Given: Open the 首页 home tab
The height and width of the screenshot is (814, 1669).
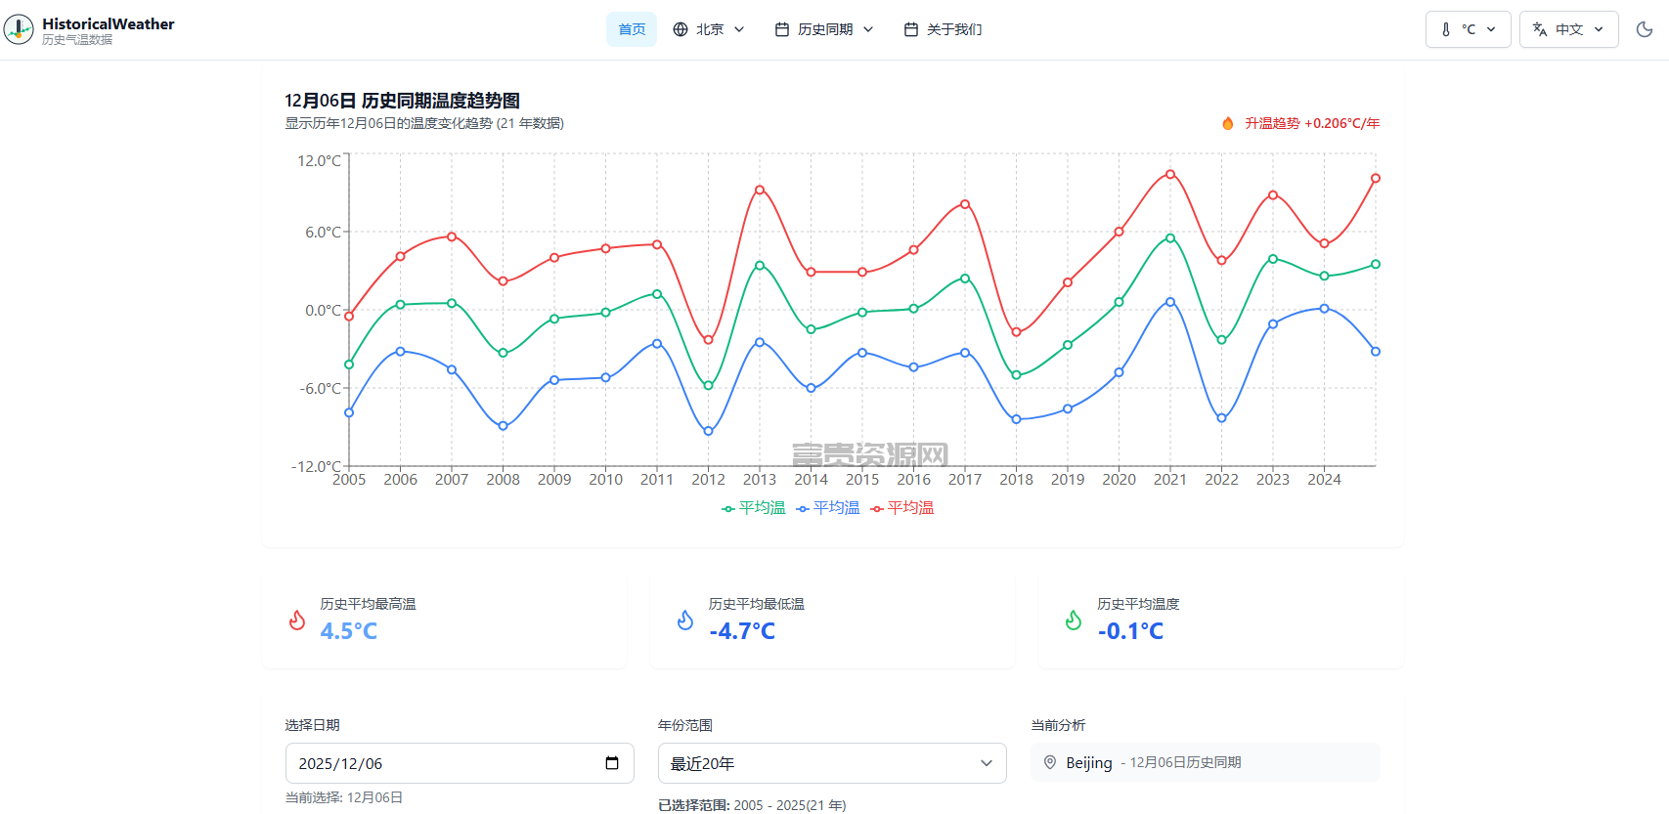Looking at the screenshot, I should (632, 29).
